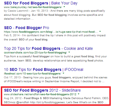The height and width of the screenshot is (106, 116).
Task: Open 'SEO for Food Bloggers 2012 - SlideShare' result
Action: [x=42, y=90]
